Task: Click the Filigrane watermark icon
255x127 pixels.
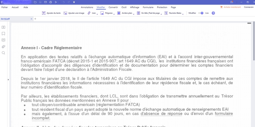Action: (x=102, y=13)
